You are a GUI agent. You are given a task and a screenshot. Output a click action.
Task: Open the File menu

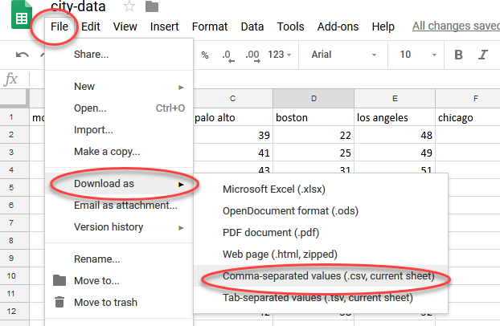[59, 26]
